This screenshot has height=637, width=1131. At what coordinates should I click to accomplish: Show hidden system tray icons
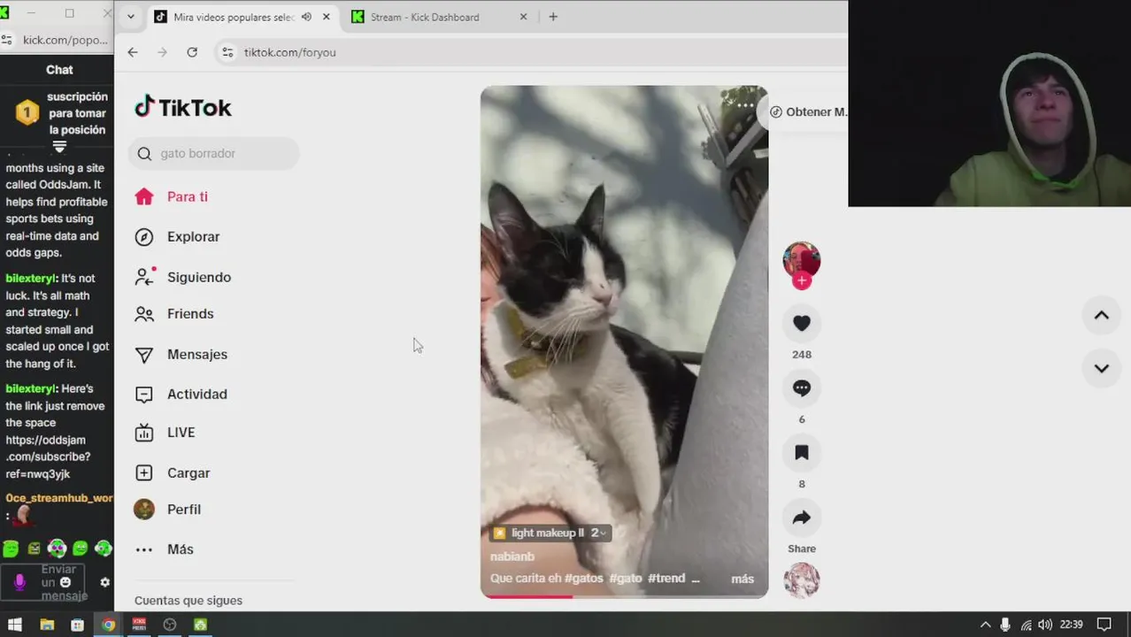(x=985, y=625)
